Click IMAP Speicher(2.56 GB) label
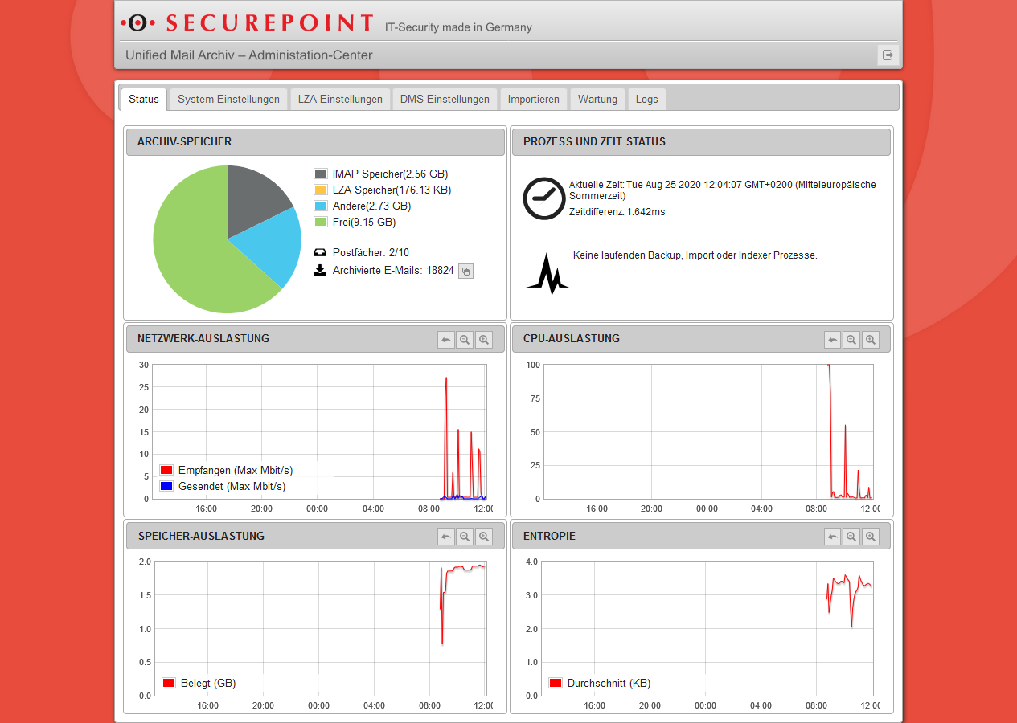The image size is (1017, 723). point(390,174)
